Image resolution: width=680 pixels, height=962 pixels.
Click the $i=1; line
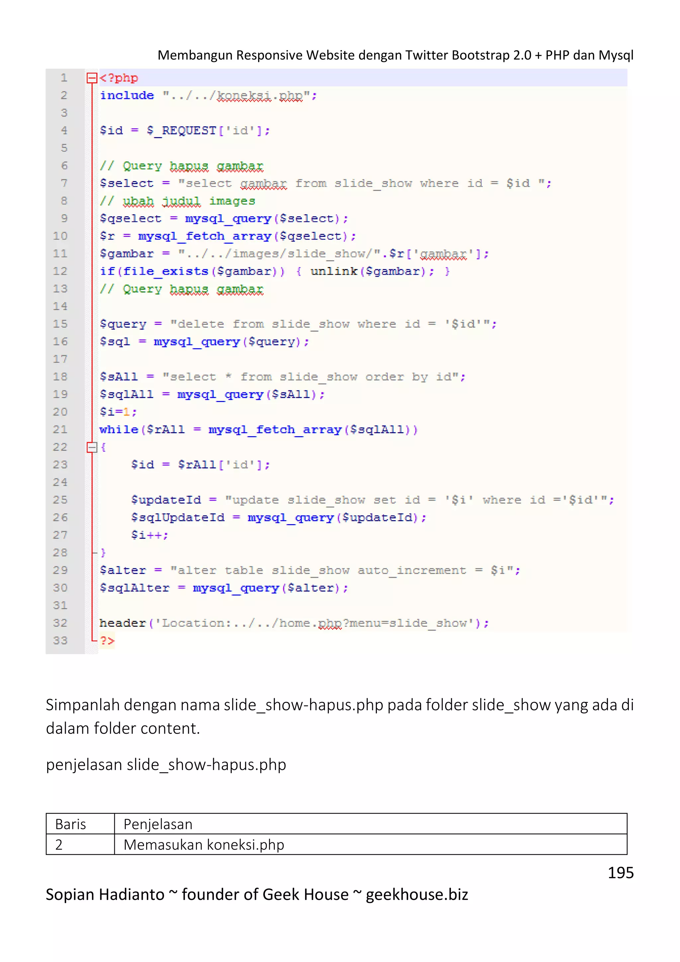118,412
